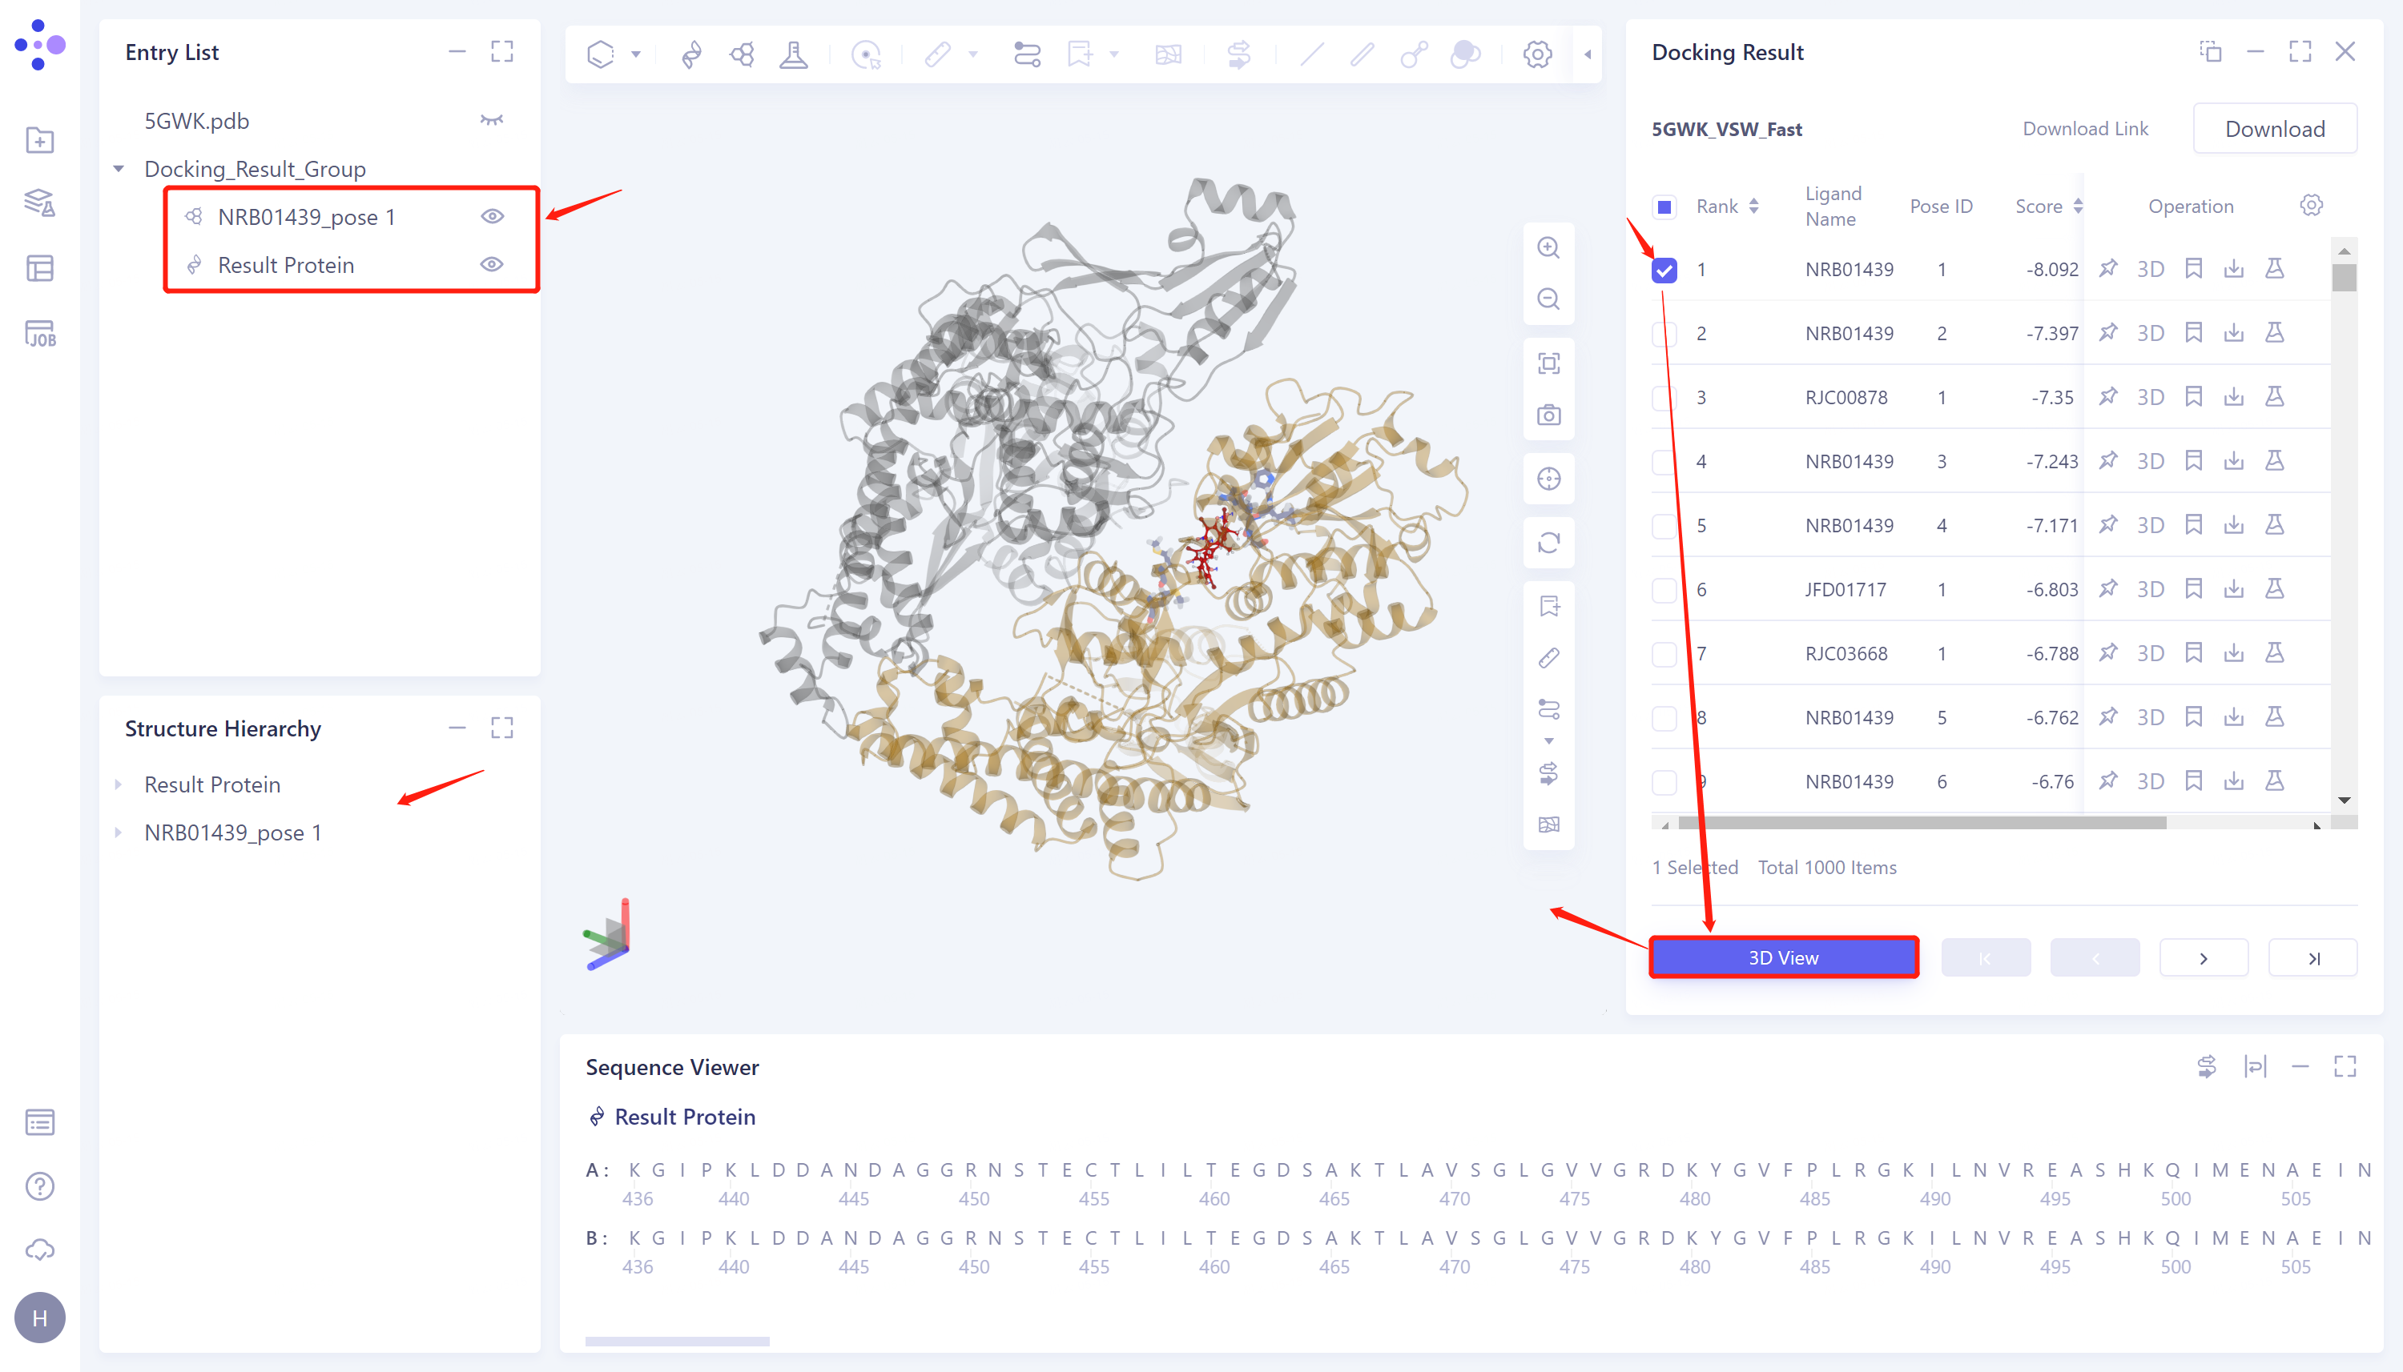This screenshot has width=2403, height=1372.
Task: Download the rank 3 RJC00878 result
Action: point(2236,397)
